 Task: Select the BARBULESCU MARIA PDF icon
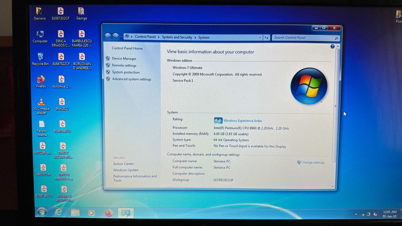click(x=82, y=39)
